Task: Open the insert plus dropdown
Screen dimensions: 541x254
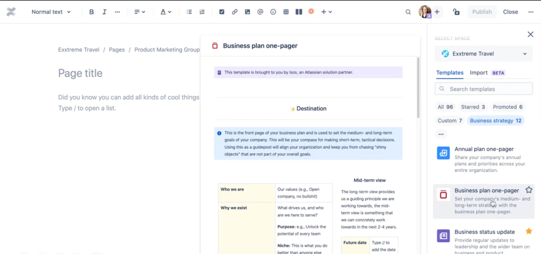Action: pos(326,12)
